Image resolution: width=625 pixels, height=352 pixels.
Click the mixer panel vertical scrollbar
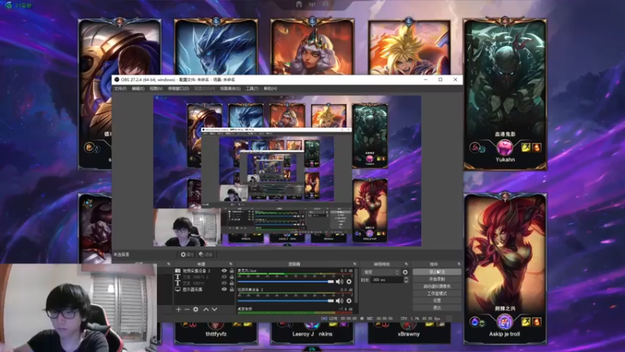[x=356, y=286]
